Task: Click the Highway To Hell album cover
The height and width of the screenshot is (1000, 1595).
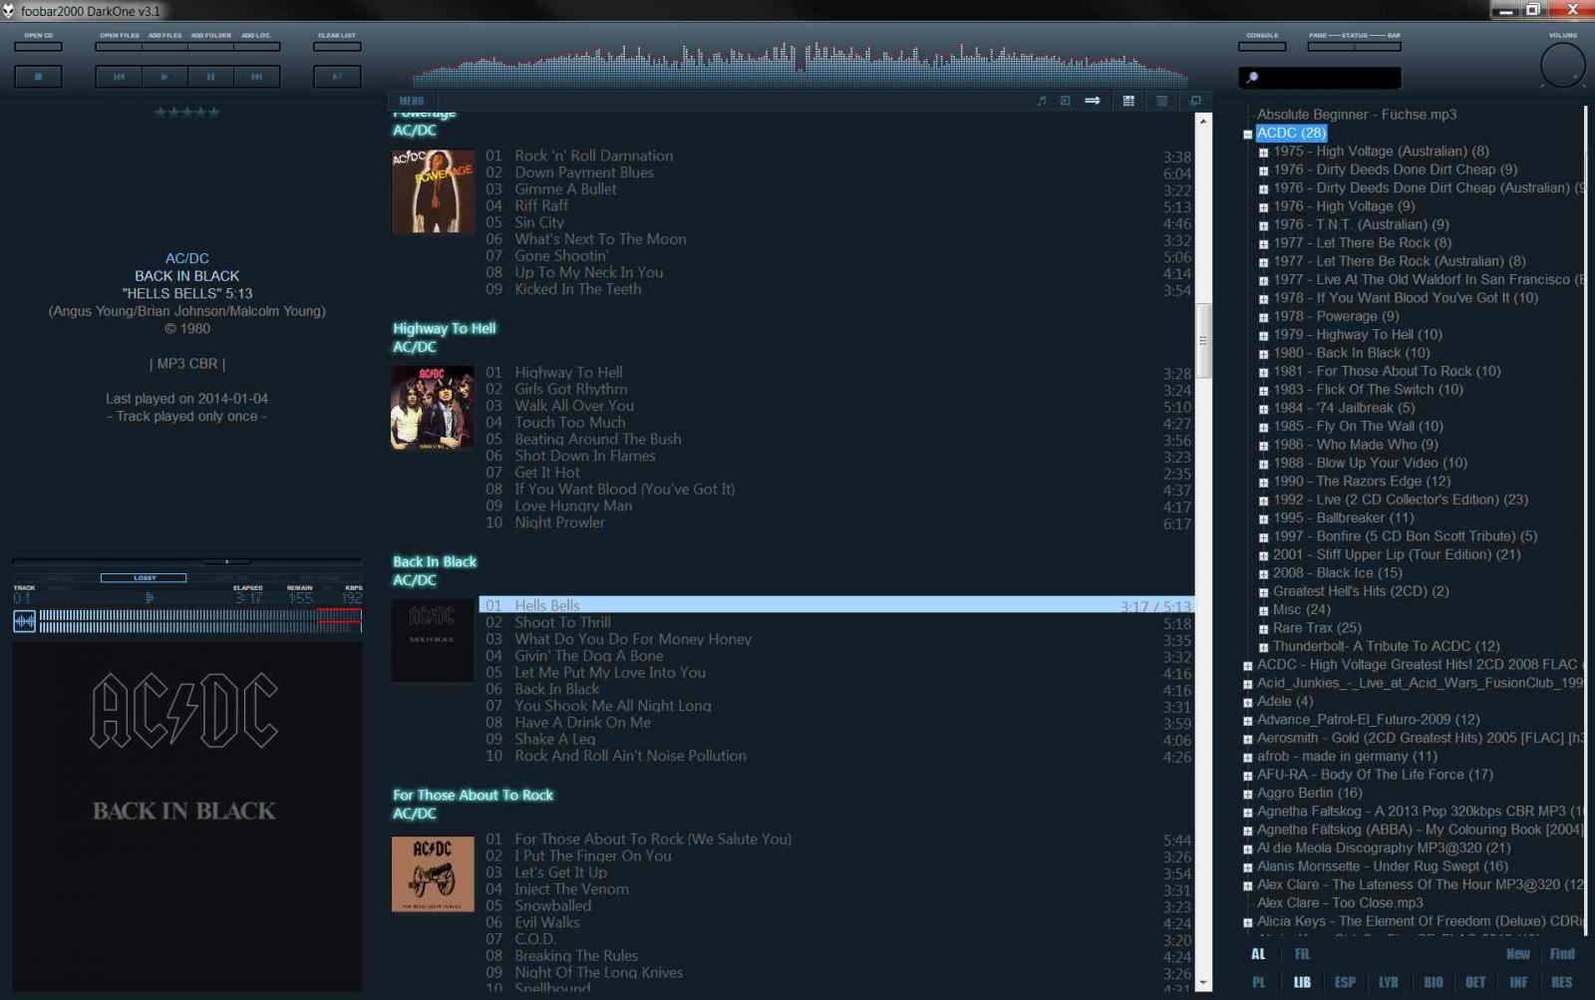Action: (433, 408)
